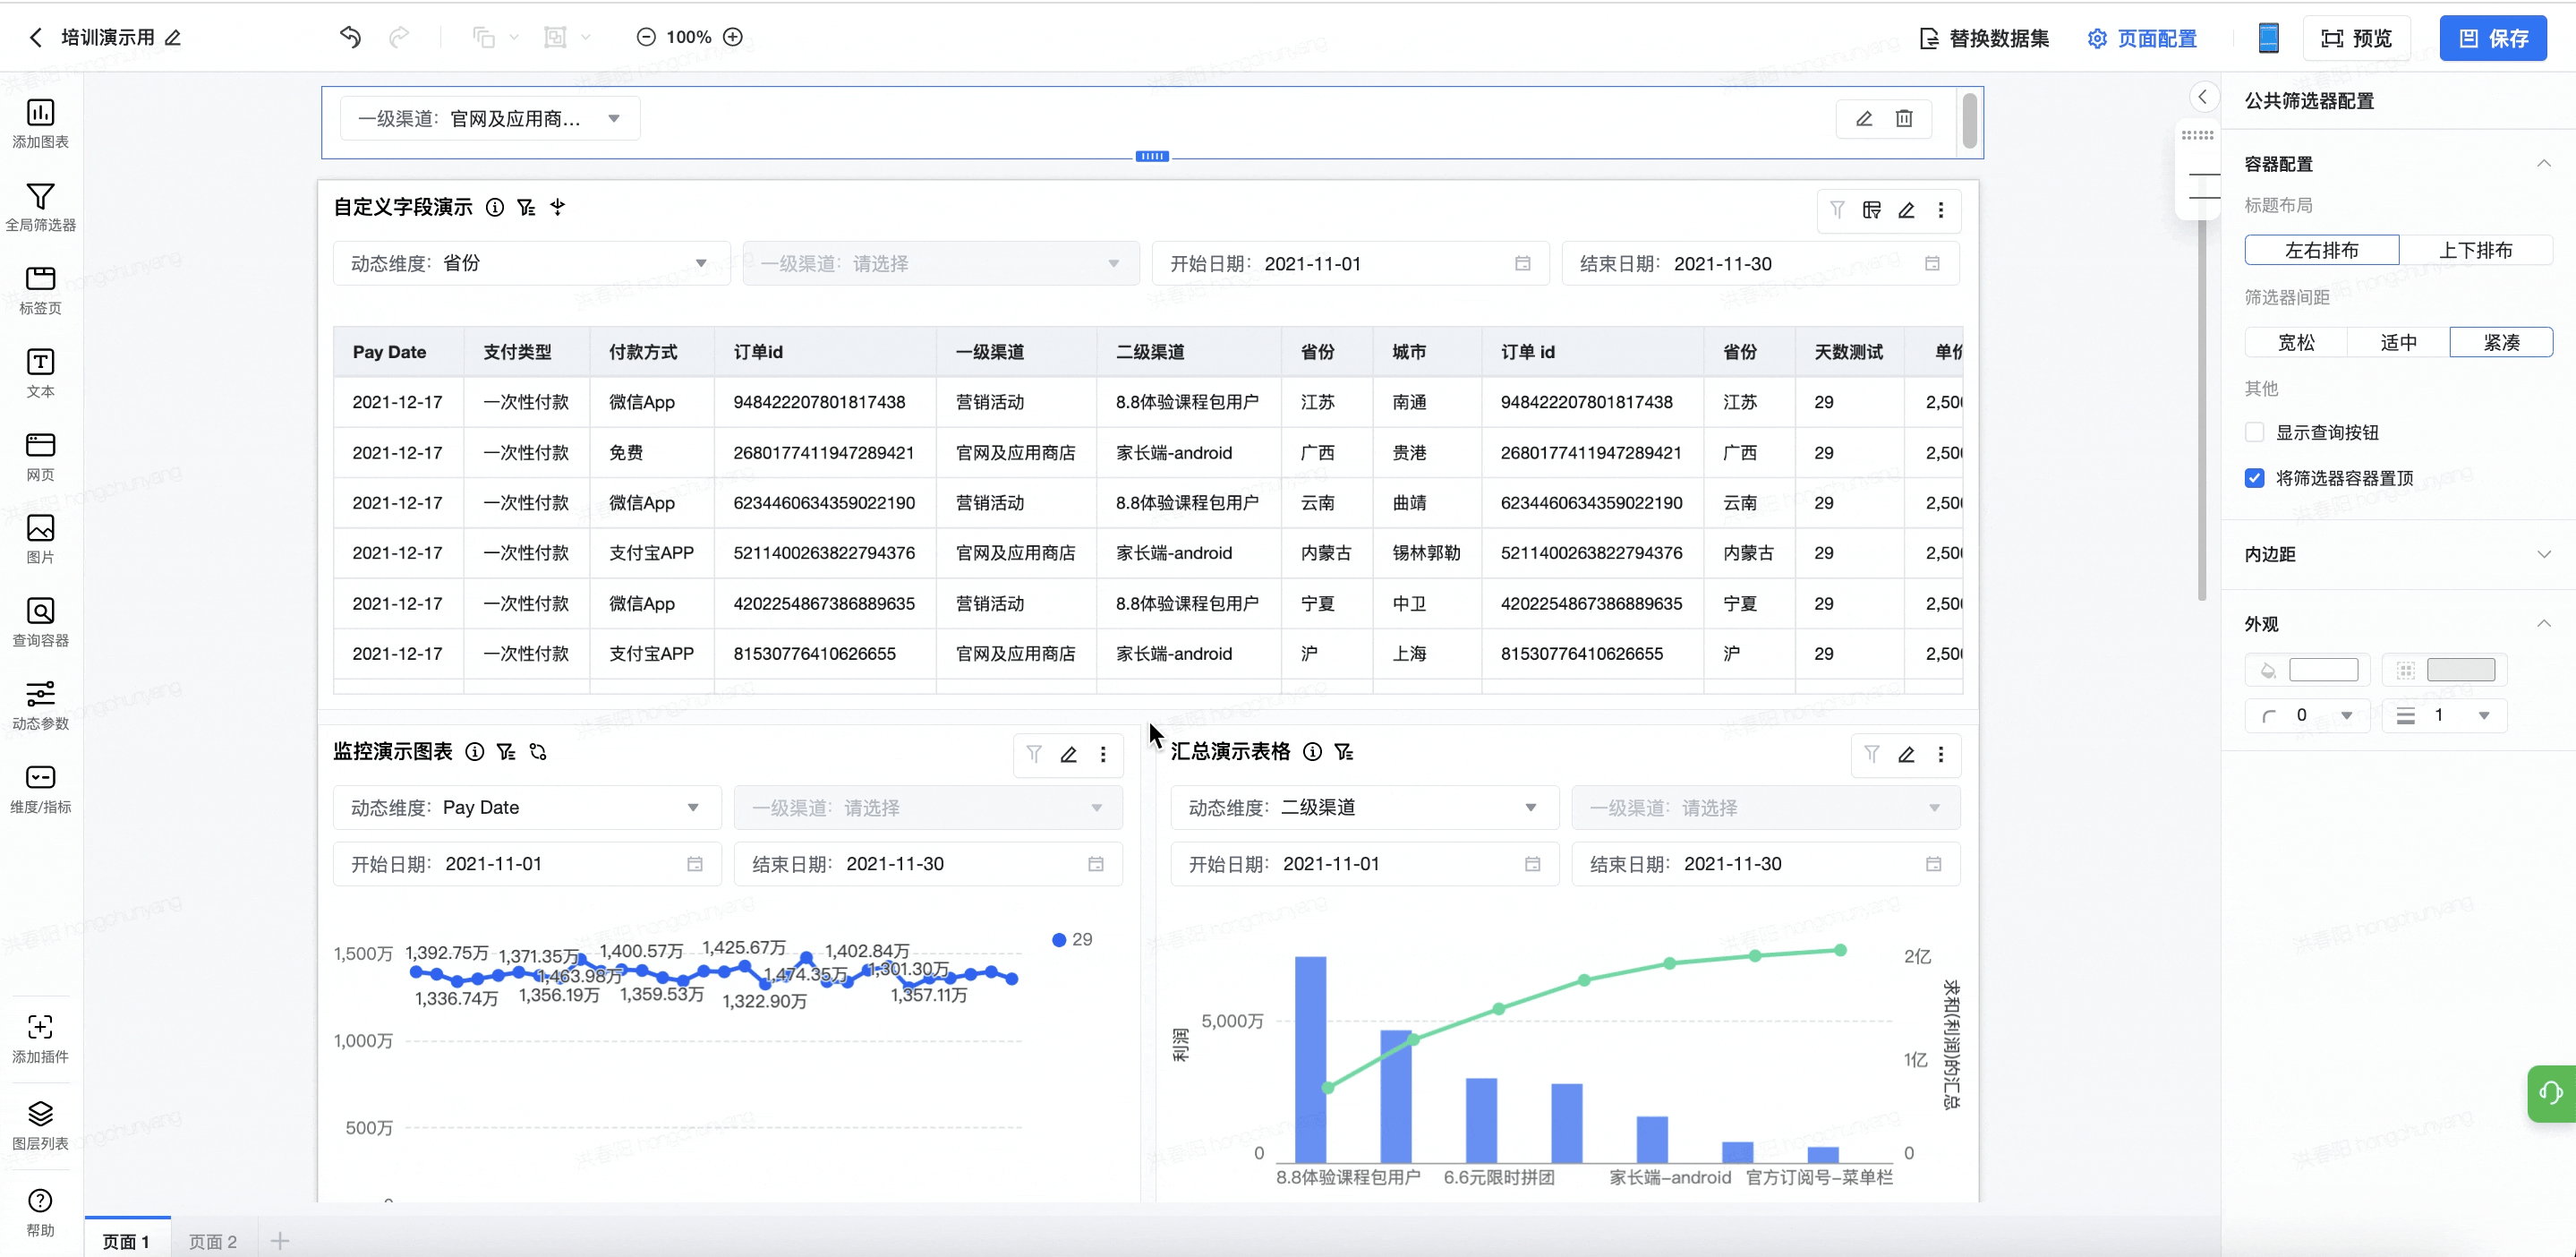This screenshot has height=1257, width=2576.
Task: Show info for 自定义字段演示
Action: [495, 207]
